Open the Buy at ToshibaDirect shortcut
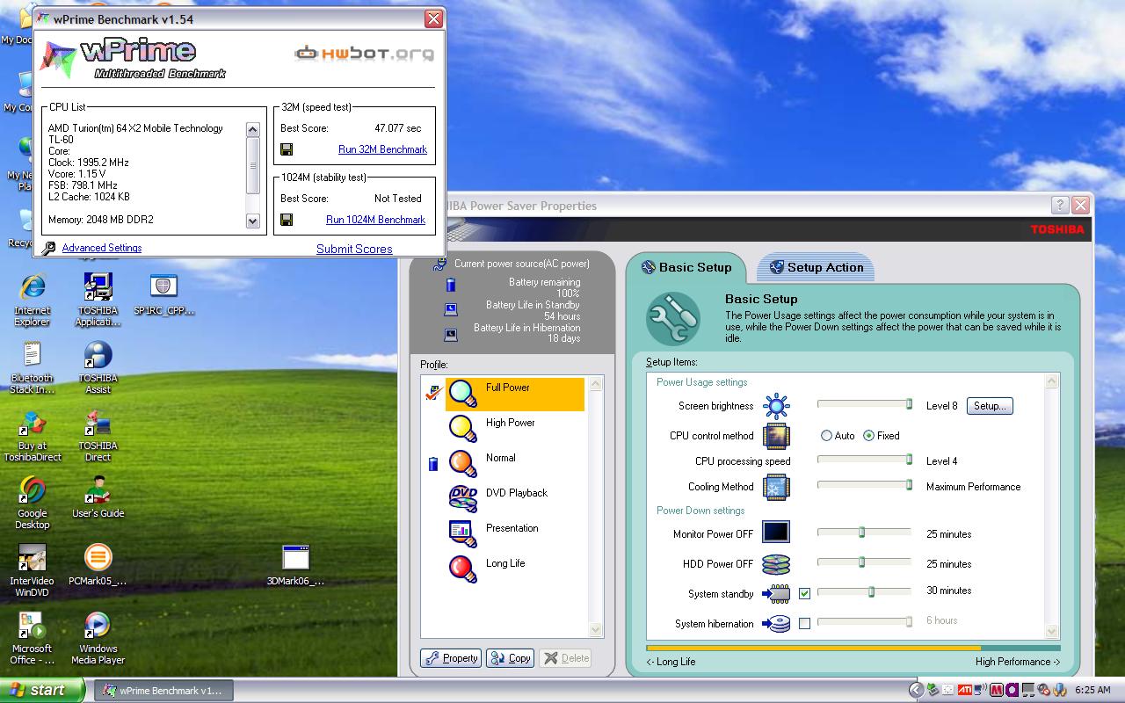1125x703 pixels. 32,434
